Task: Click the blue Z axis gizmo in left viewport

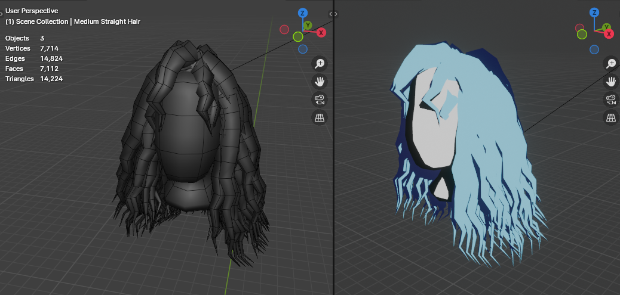Action: [x=302, y=13]
